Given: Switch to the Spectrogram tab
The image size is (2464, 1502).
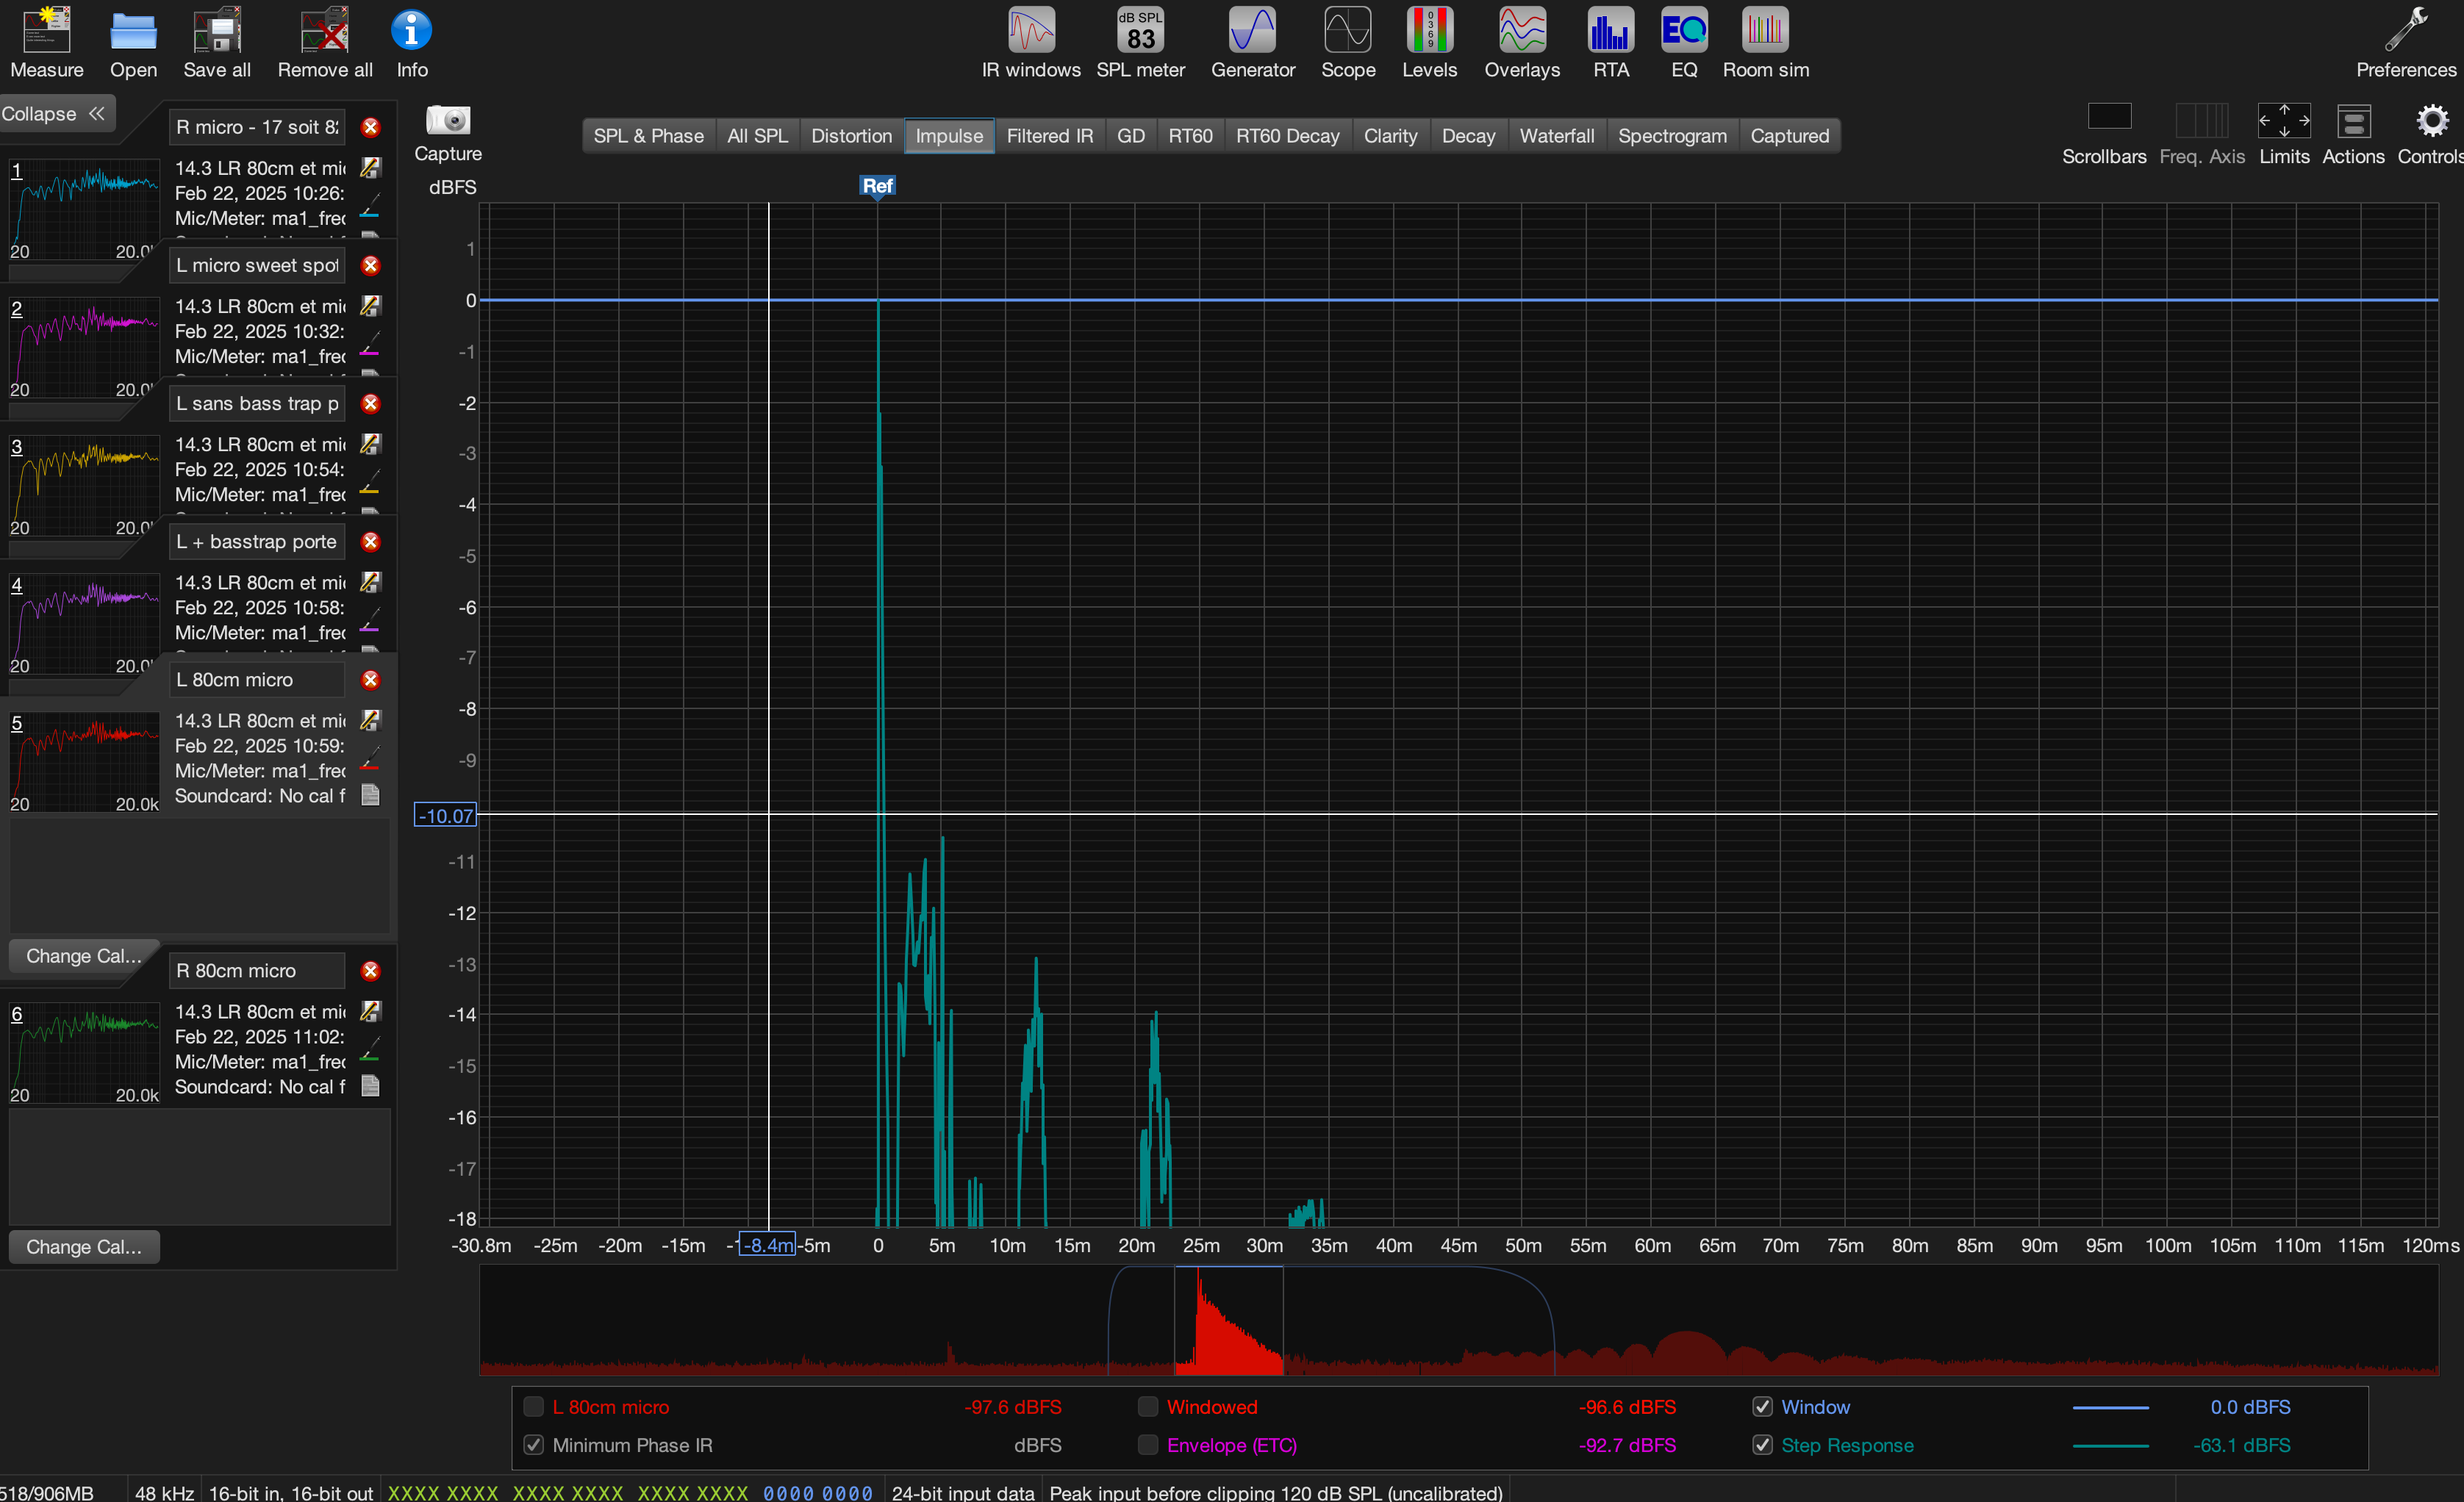Looking at the screenshot, I should coord(1672,136).
